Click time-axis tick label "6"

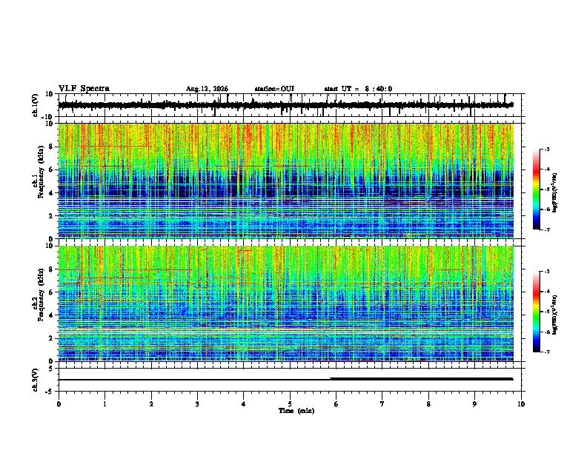pos(336,404)
